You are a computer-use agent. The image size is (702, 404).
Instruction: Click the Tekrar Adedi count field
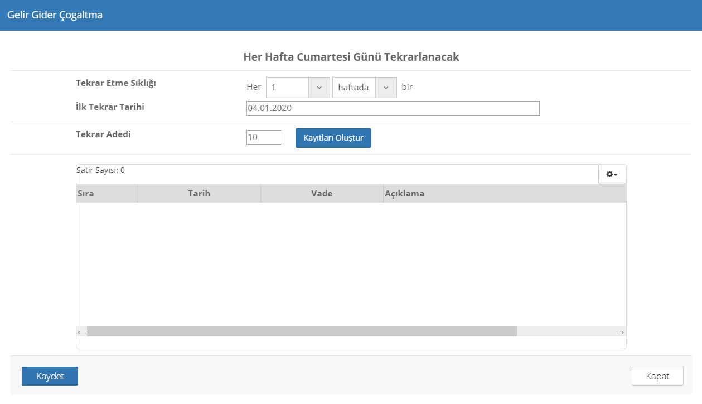coord(264,137)
